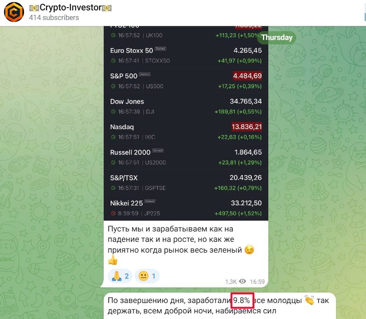This screenshot has width=366, height=319.
Task: Open the stock market screenshot image
Action: click(x=186, y=123)
